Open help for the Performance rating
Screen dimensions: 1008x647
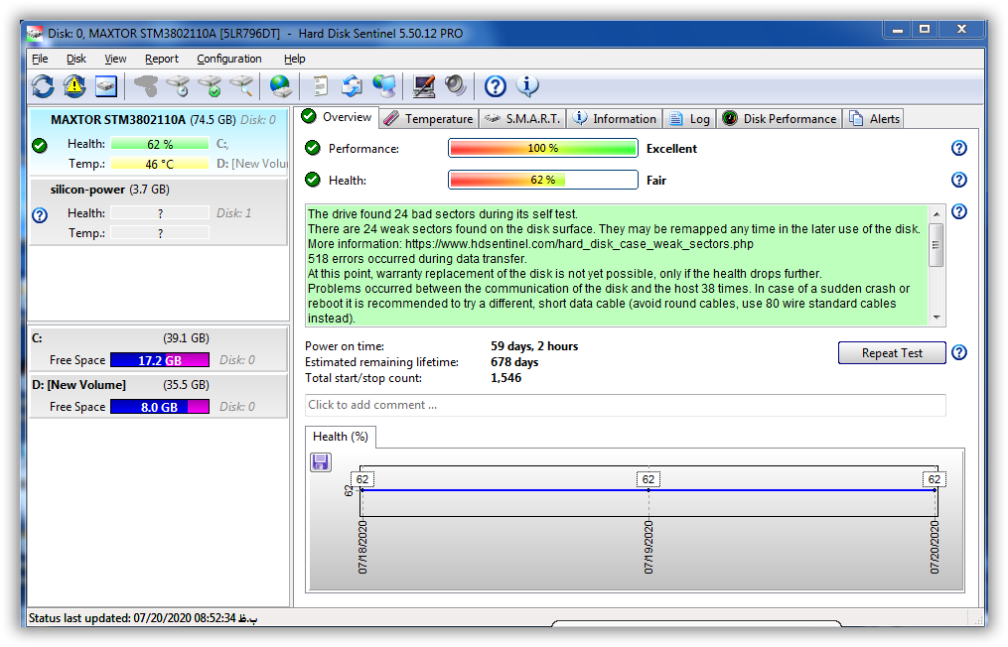(x=958, y=148)
